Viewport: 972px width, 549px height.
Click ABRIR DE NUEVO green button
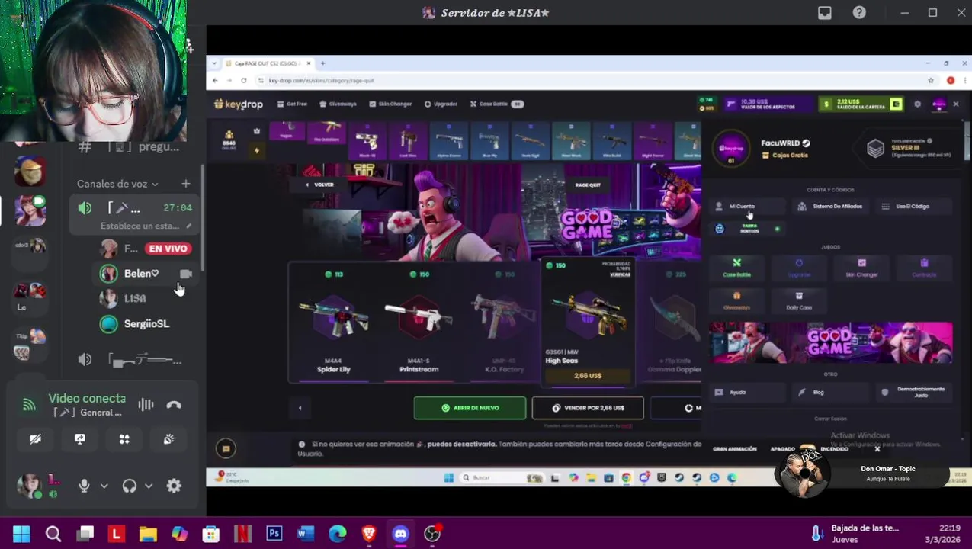click(x=470, y=408)
